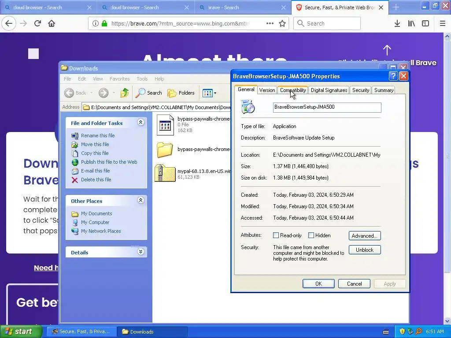Open My Documents in Other Places

click(96, 213)
